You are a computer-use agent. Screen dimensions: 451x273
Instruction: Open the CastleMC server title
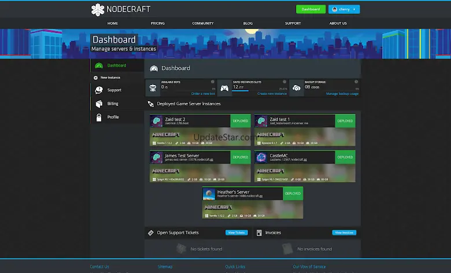279,156
